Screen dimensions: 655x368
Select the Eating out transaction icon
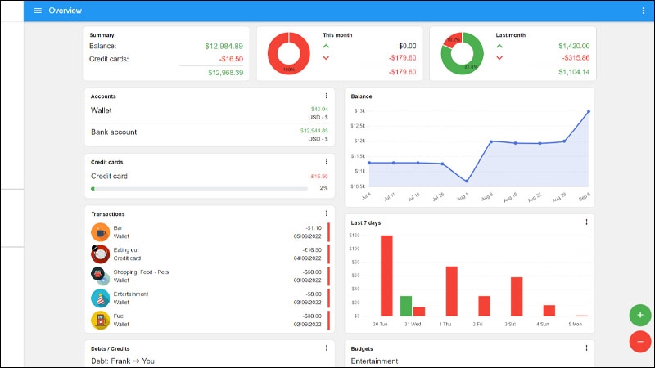100,254
